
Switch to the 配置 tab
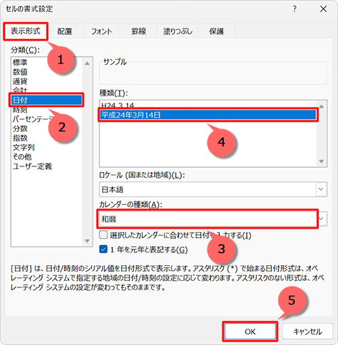65,31
